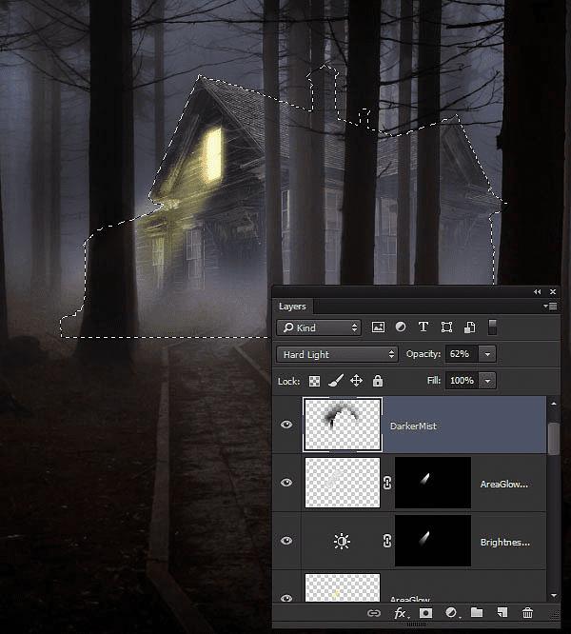
Task: Open the Opacity slider dropdown arrow
Action: [487, 354]
